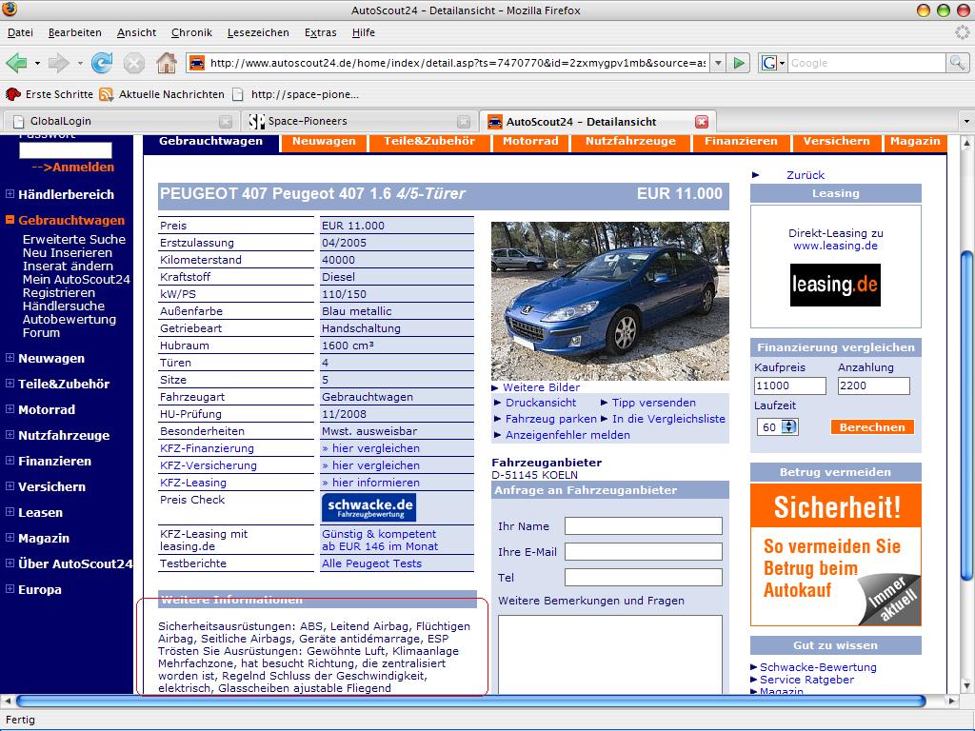The image size is (975, 731).
Task: Open the Schwacke-Bewertung link
Action: click(x=818, y=667)
